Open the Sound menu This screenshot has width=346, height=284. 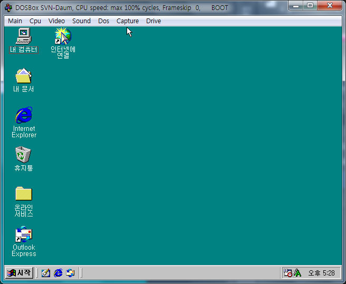click(81, 21)
